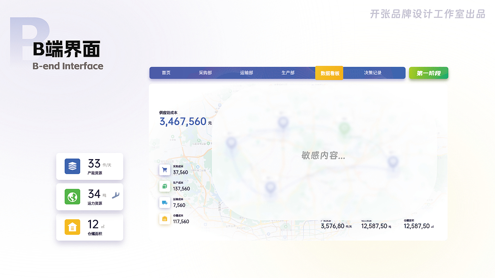Viewport: 495px width, 278px height.
Task: Click the warehouse icon on 仓储面积 card
Action: point(72,227)
